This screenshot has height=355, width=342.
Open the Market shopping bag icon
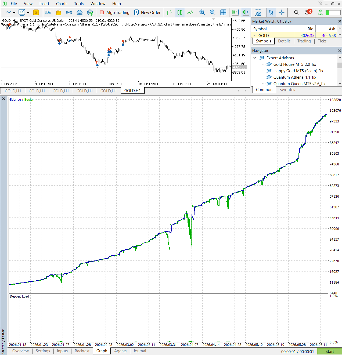[59, 12]
